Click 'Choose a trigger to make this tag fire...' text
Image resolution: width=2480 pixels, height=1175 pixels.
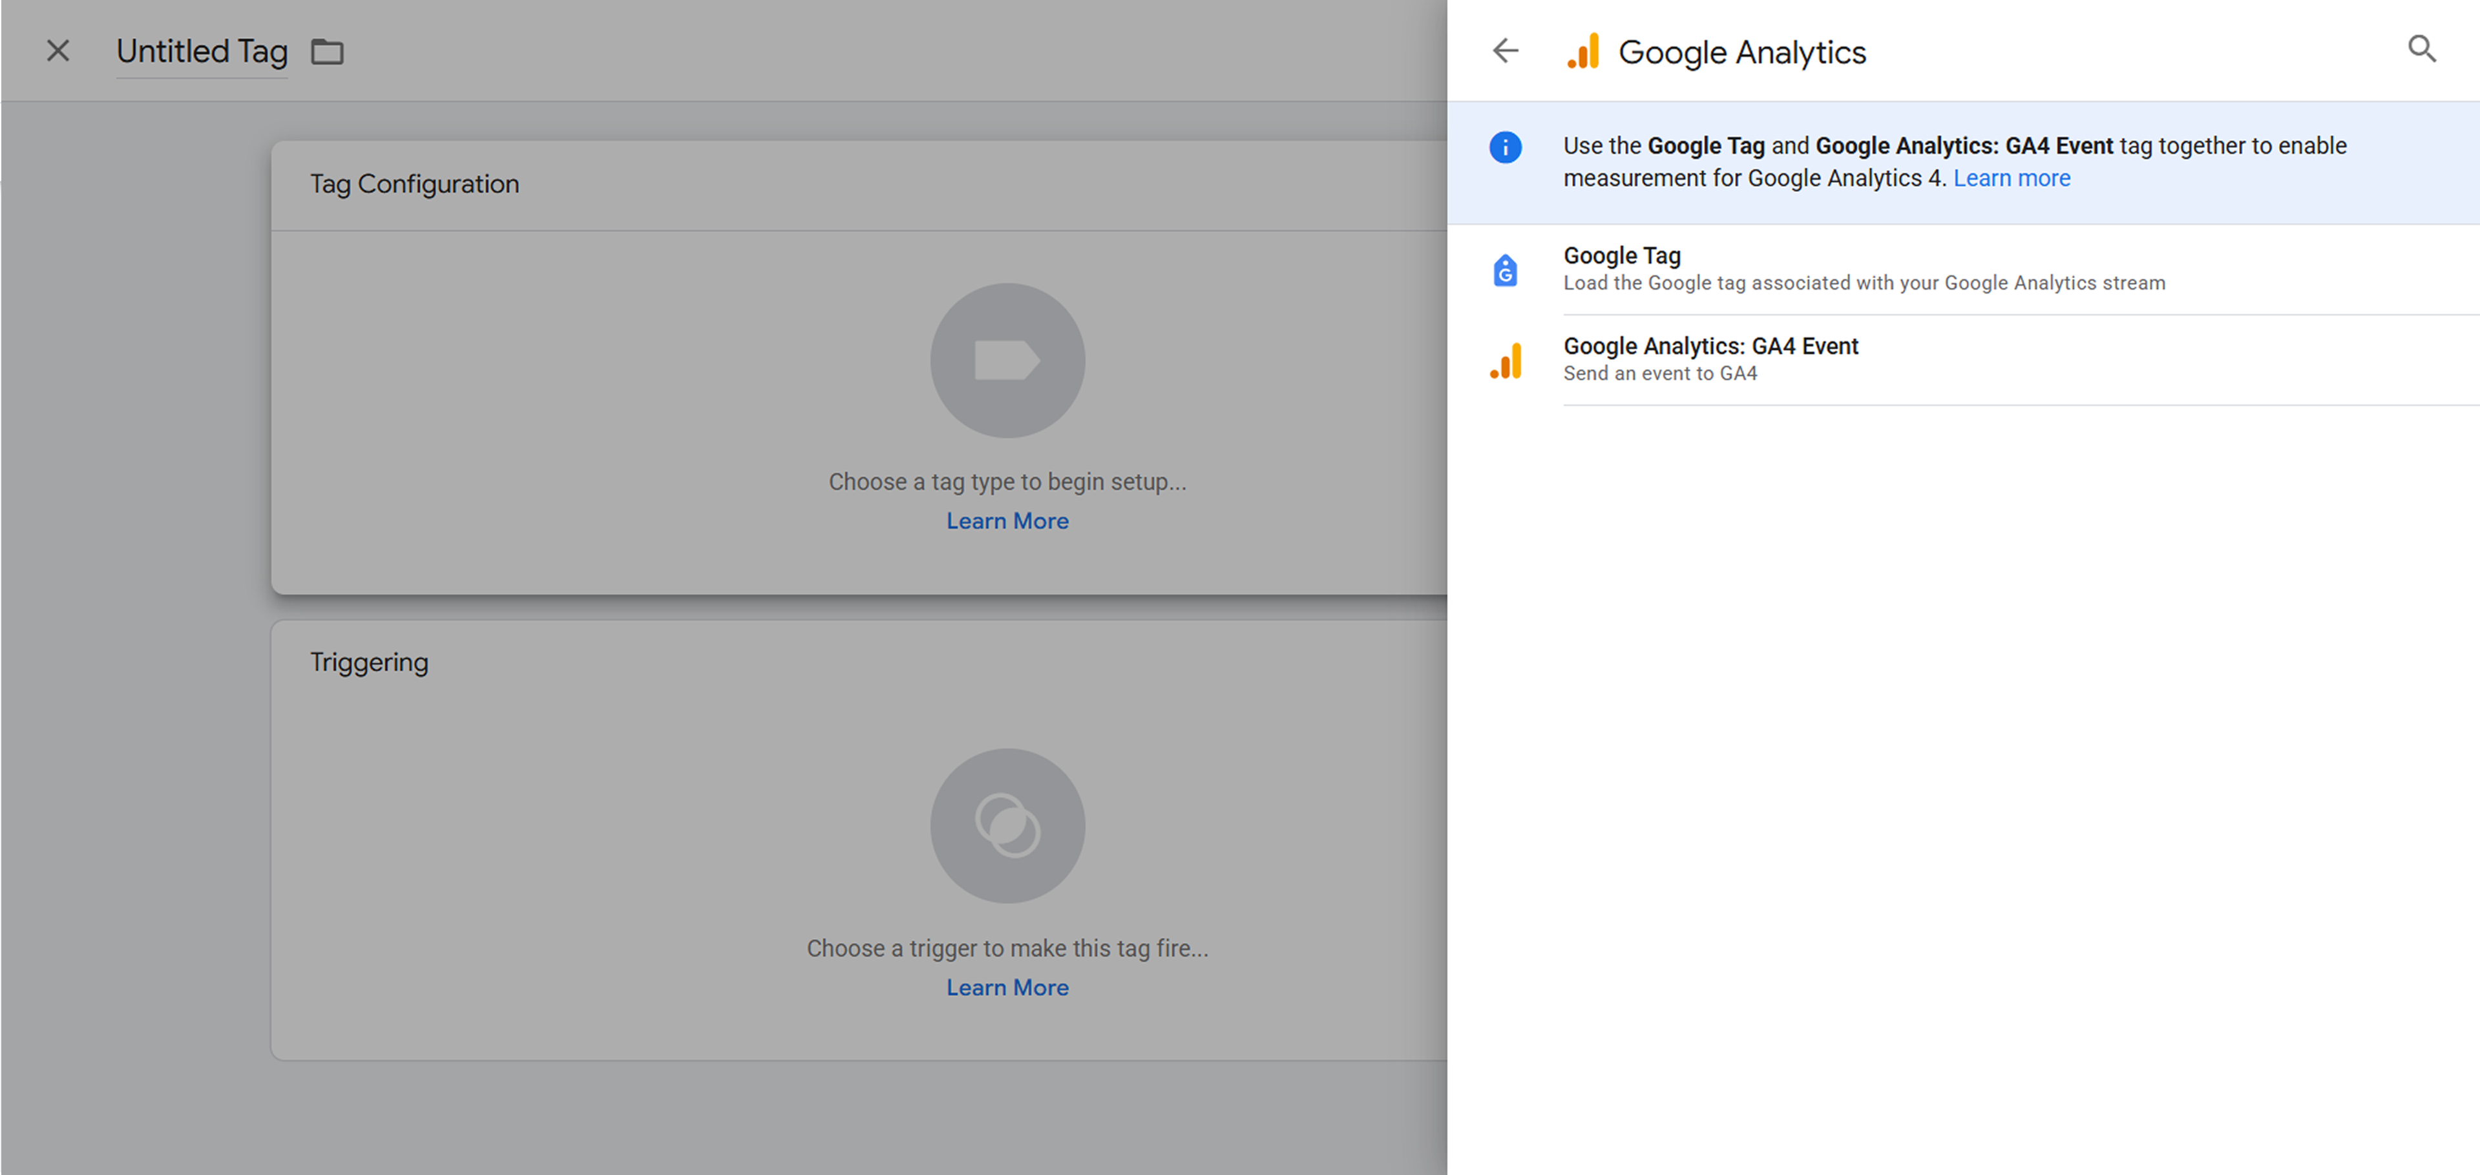tap(1007, 949)
